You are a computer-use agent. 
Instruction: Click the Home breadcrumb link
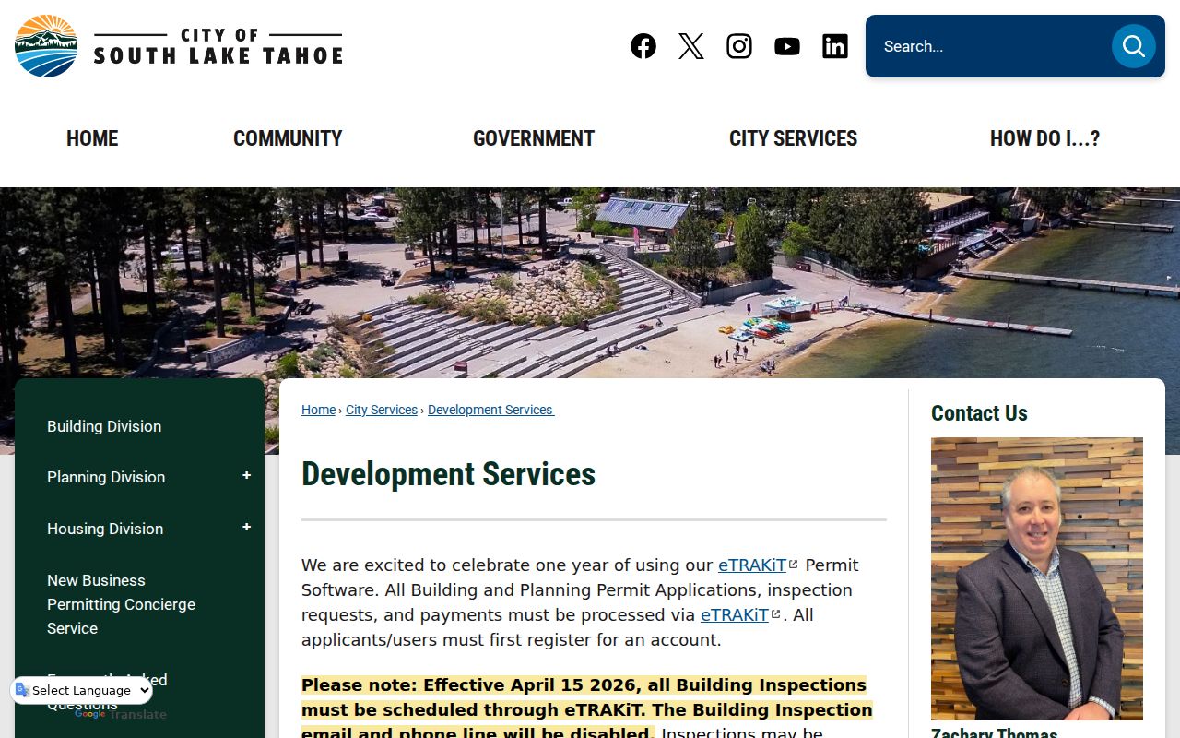click(x=318, y=410)
